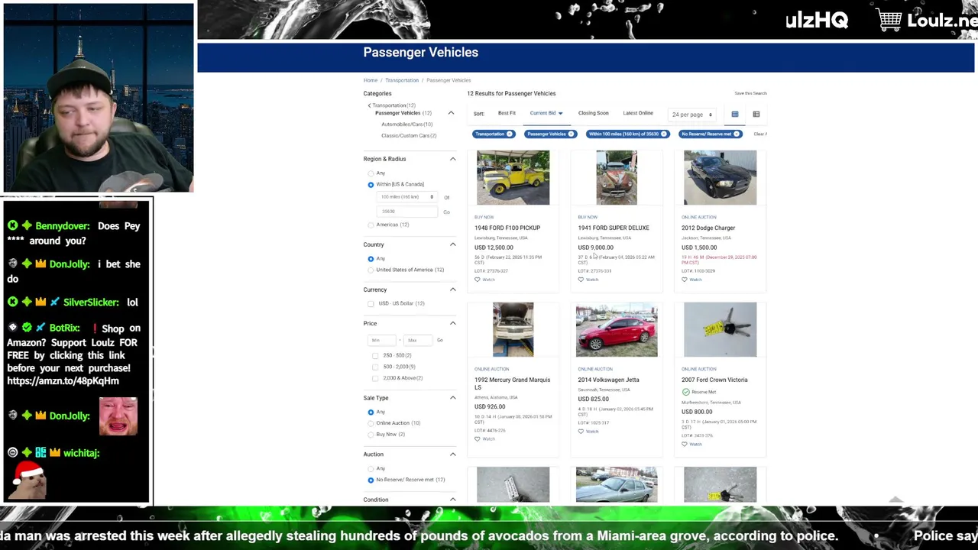Select Buy Now sale type radio
This screenshot has width=978, height=550.
point(371,435)
